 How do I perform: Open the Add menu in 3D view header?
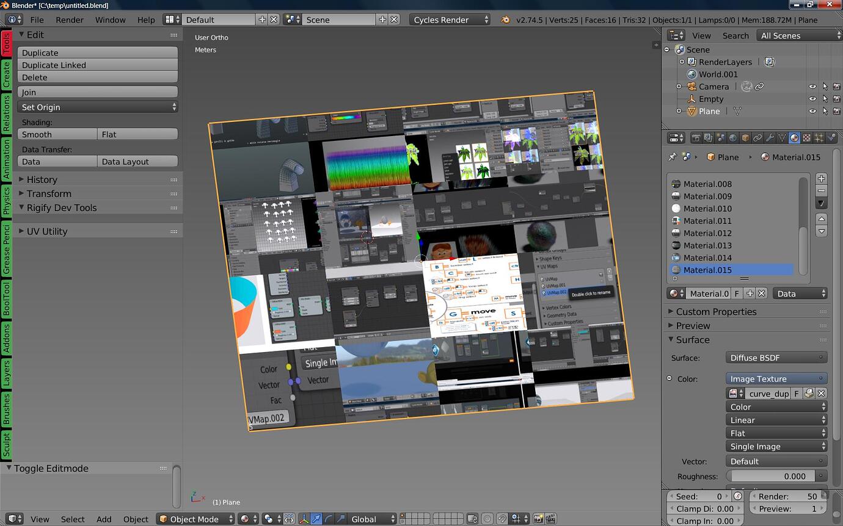click(104, 519)
